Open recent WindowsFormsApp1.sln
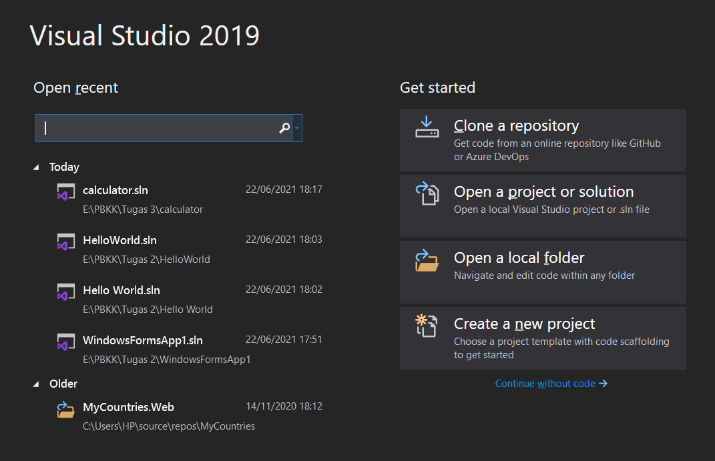The image size is (715, 461). tap(189, 350)
